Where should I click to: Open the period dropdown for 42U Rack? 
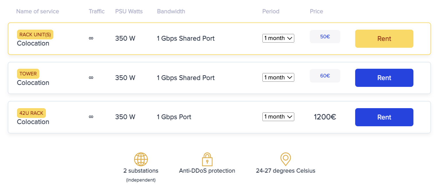[x=278, y=117]
